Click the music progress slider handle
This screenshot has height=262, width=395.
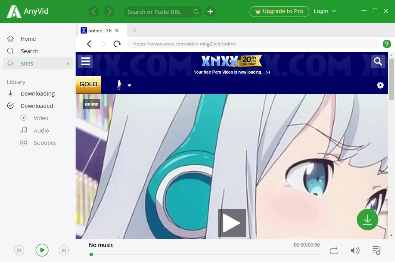(91, 254)
